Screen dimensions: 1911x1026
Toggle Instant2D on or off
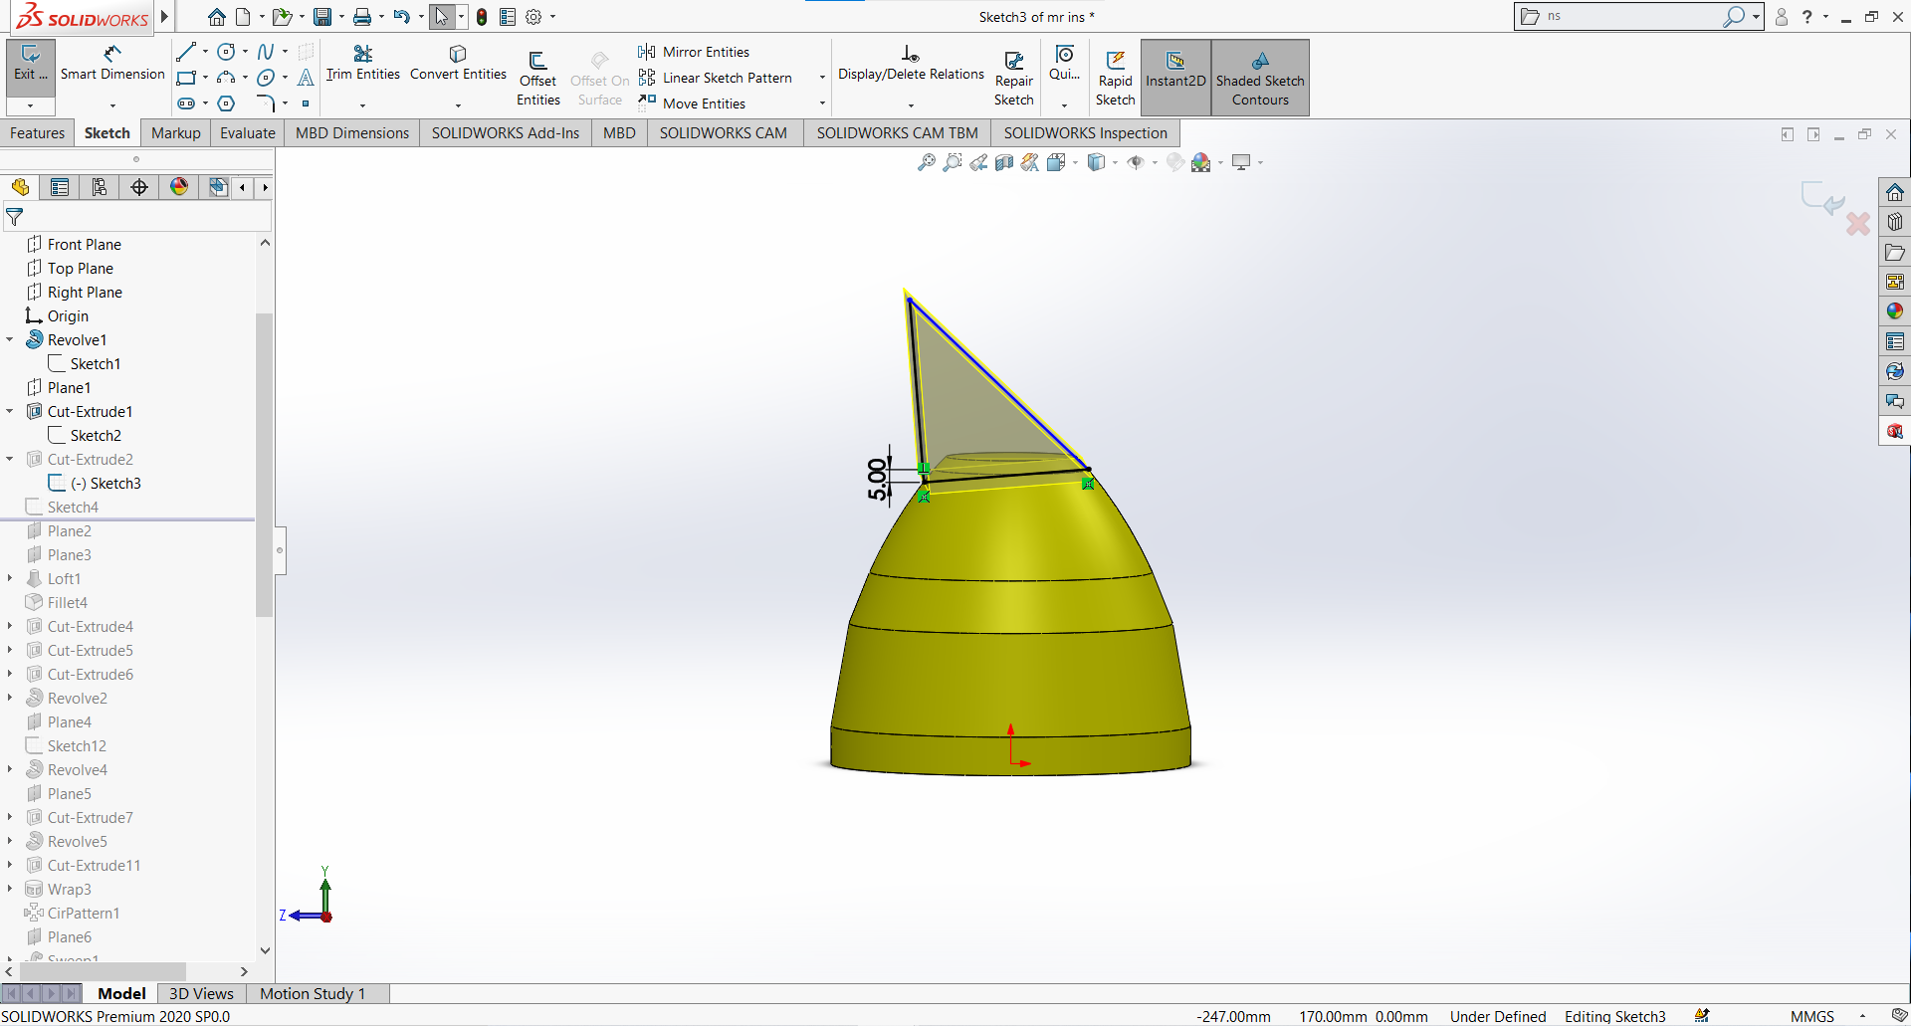1175,78
